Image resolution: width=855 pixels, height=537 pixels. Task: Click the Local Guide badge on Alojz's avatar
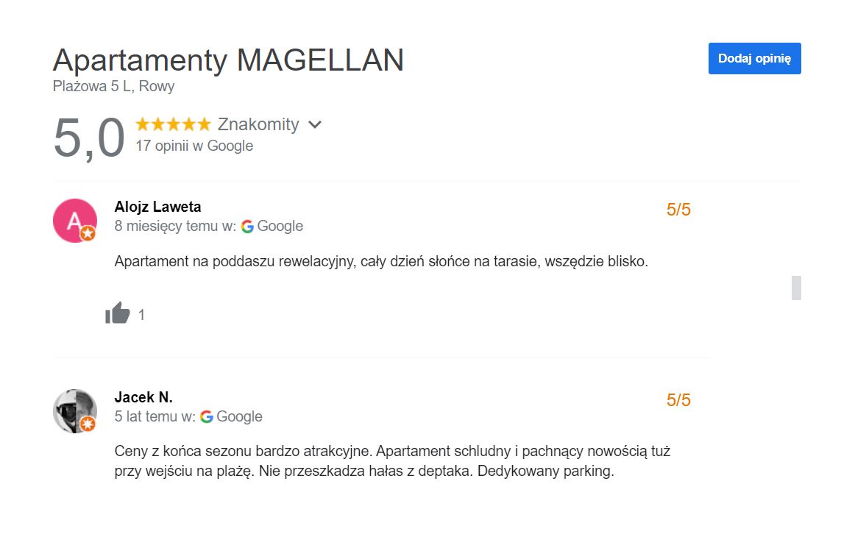pos(88,234)
